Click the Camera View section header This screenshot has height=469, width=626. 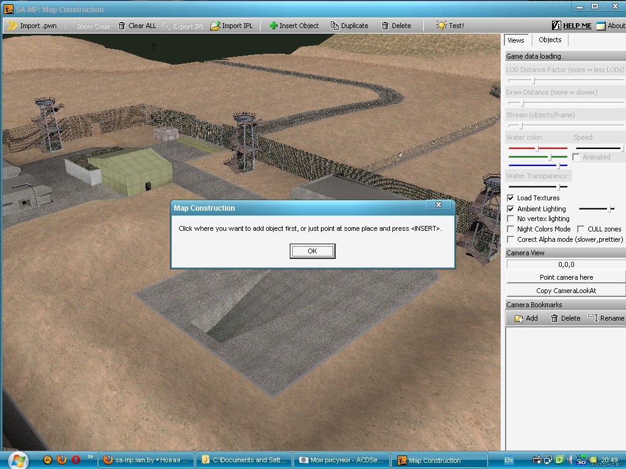coord(565,253)
